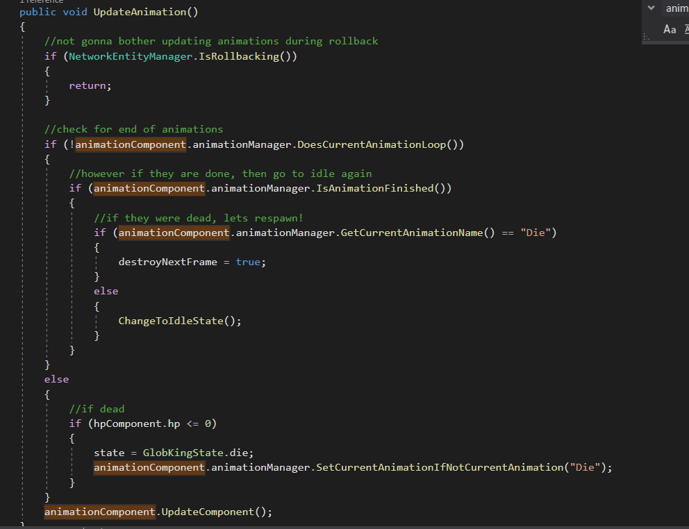689x529 pixels.
Task: Place cursor on the return statement
Action: pos(89,85)
